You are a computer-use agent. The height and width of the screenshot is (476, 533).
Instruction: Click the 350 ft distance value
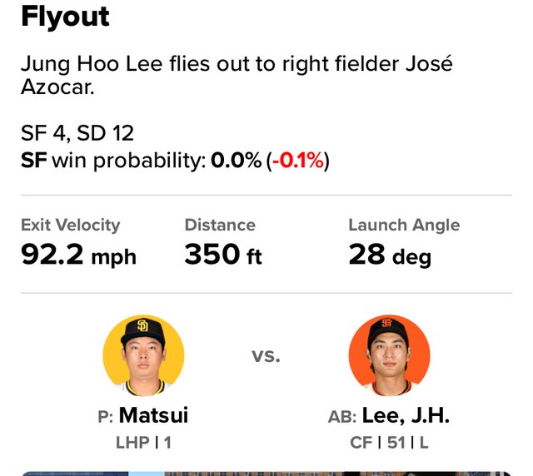[223, 255]
